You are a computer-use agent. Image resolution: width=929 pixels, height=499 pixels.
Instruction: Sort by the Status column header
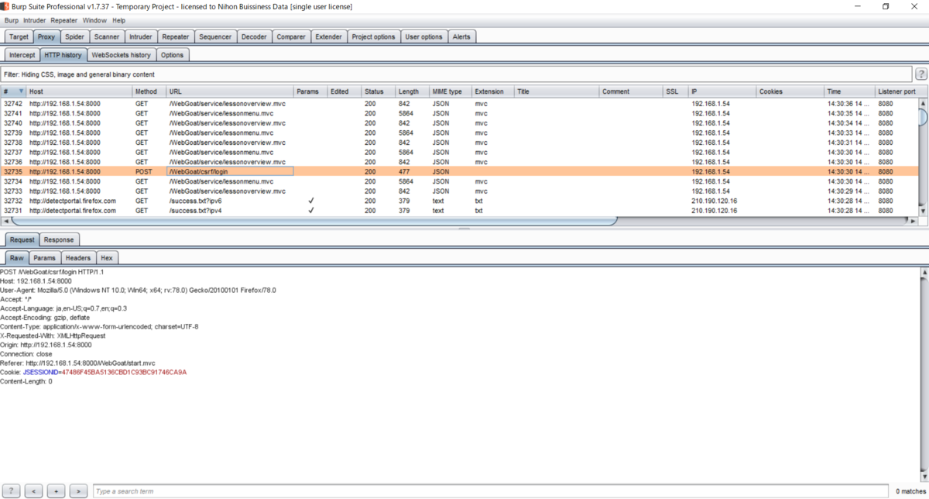click(x=379, y=91)
